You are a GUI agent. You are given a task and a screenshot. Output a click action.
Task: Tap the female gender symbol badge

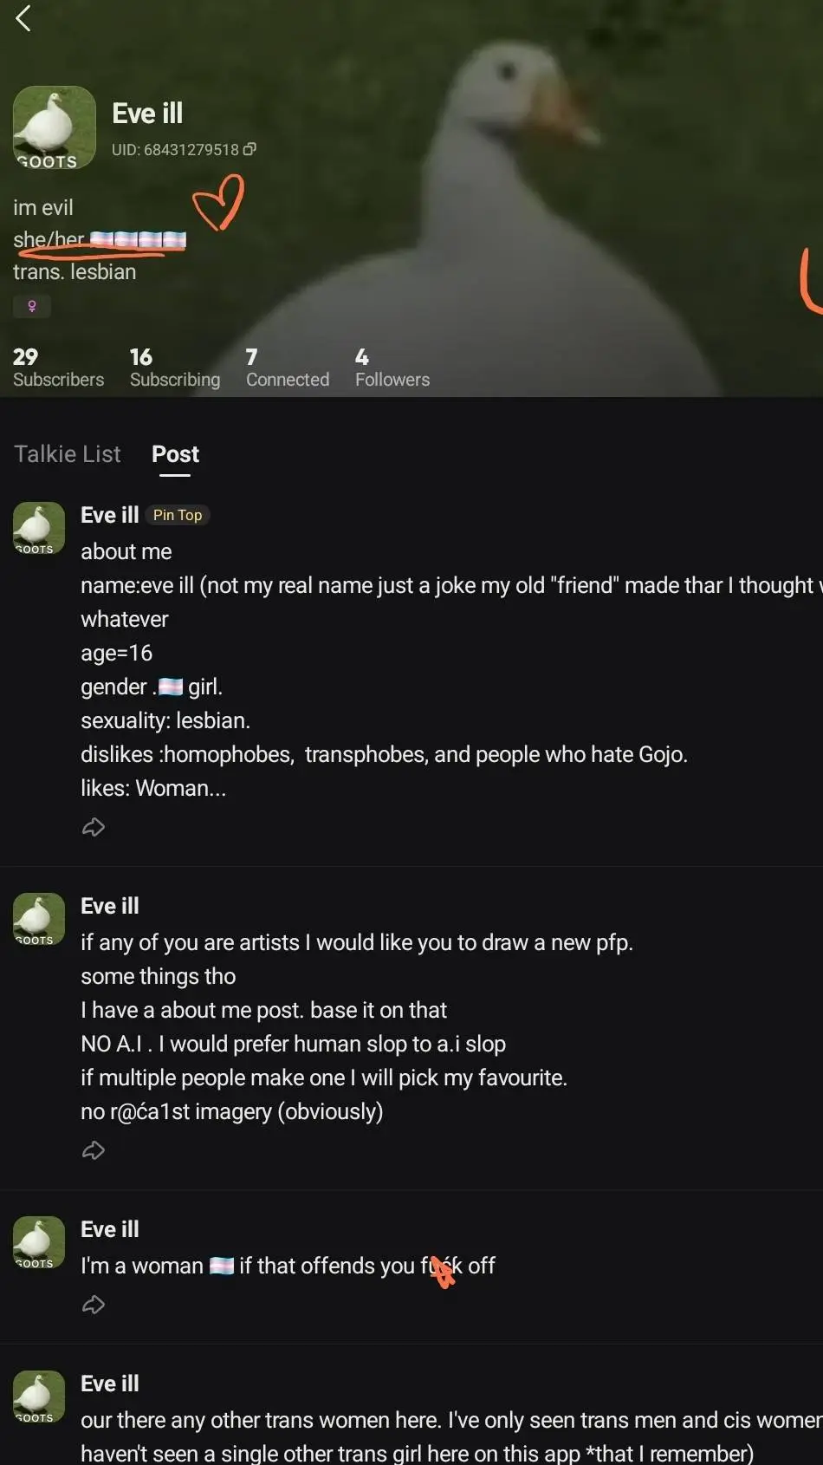point(32,306)
